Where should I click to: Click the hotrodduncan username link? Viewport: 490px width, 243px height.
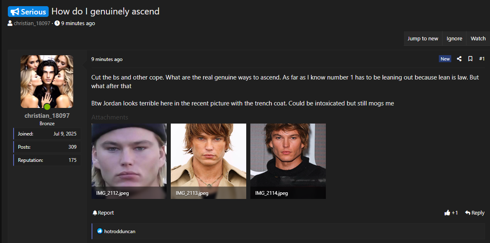(120, 231)
